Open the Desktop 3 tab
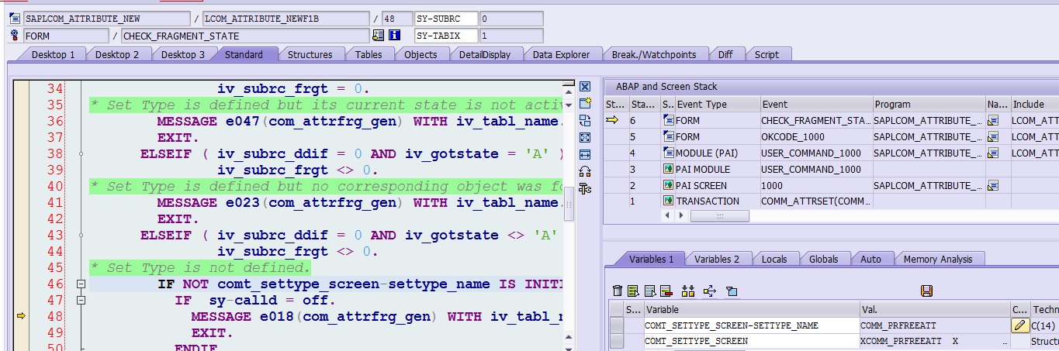Screen dimensions: 1059x351 pyautogui.click(x=183, y=54)
